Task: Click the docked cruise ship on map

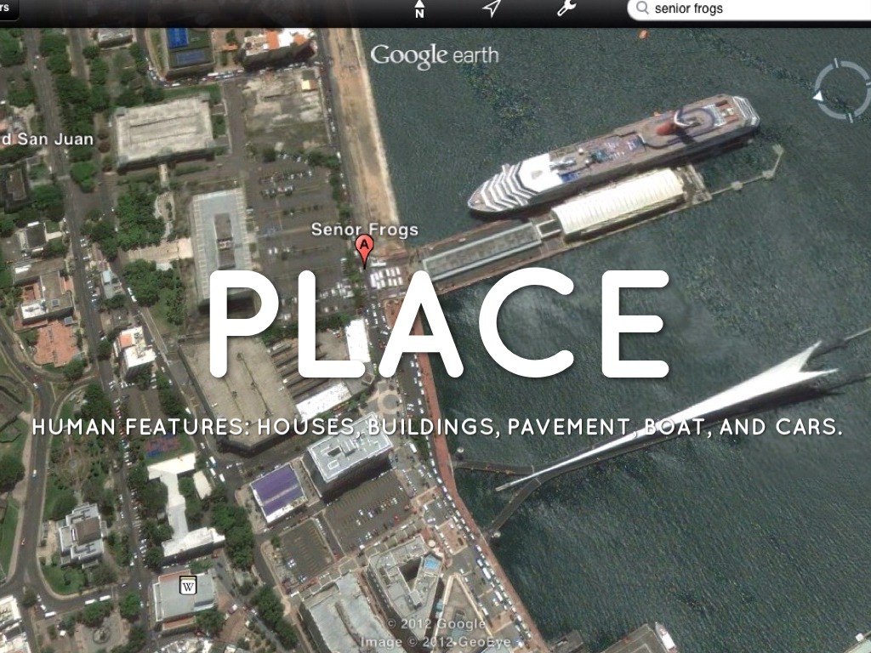Action: (x=614, y=151)
